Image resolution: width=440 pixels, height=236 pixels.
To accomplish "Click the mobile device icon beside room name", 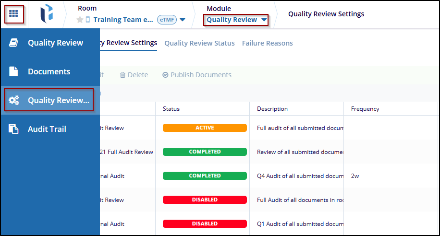I will point(88,20).
